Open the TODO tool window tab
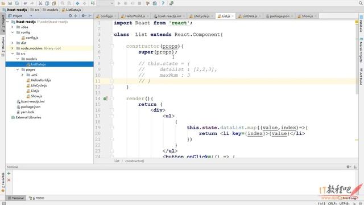This screenshot has width=364, height=205. point(36,198)
